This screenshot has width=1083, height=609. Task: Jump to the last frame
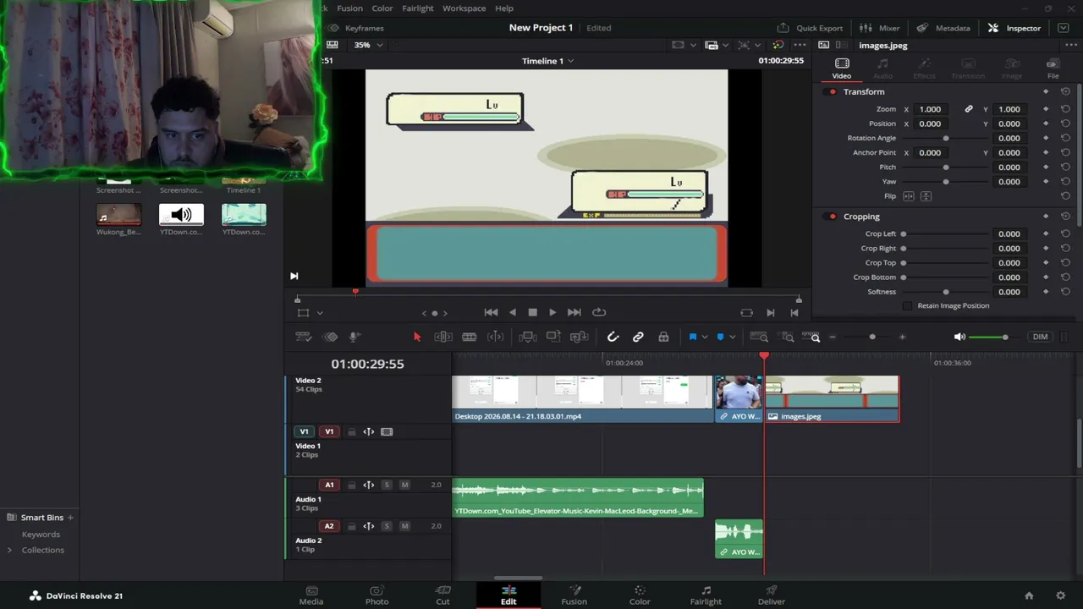[x=574, y=312]
